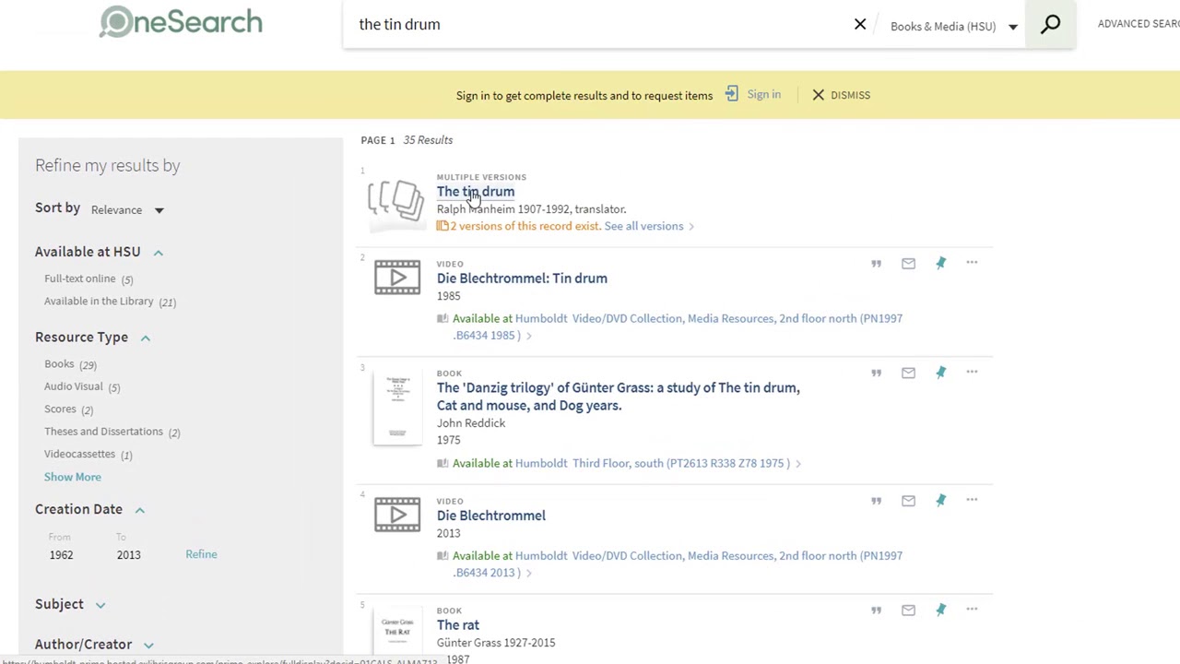Filter by Books resource type
The width and height of the screenshot is (1180, 664).
point(59,364)
